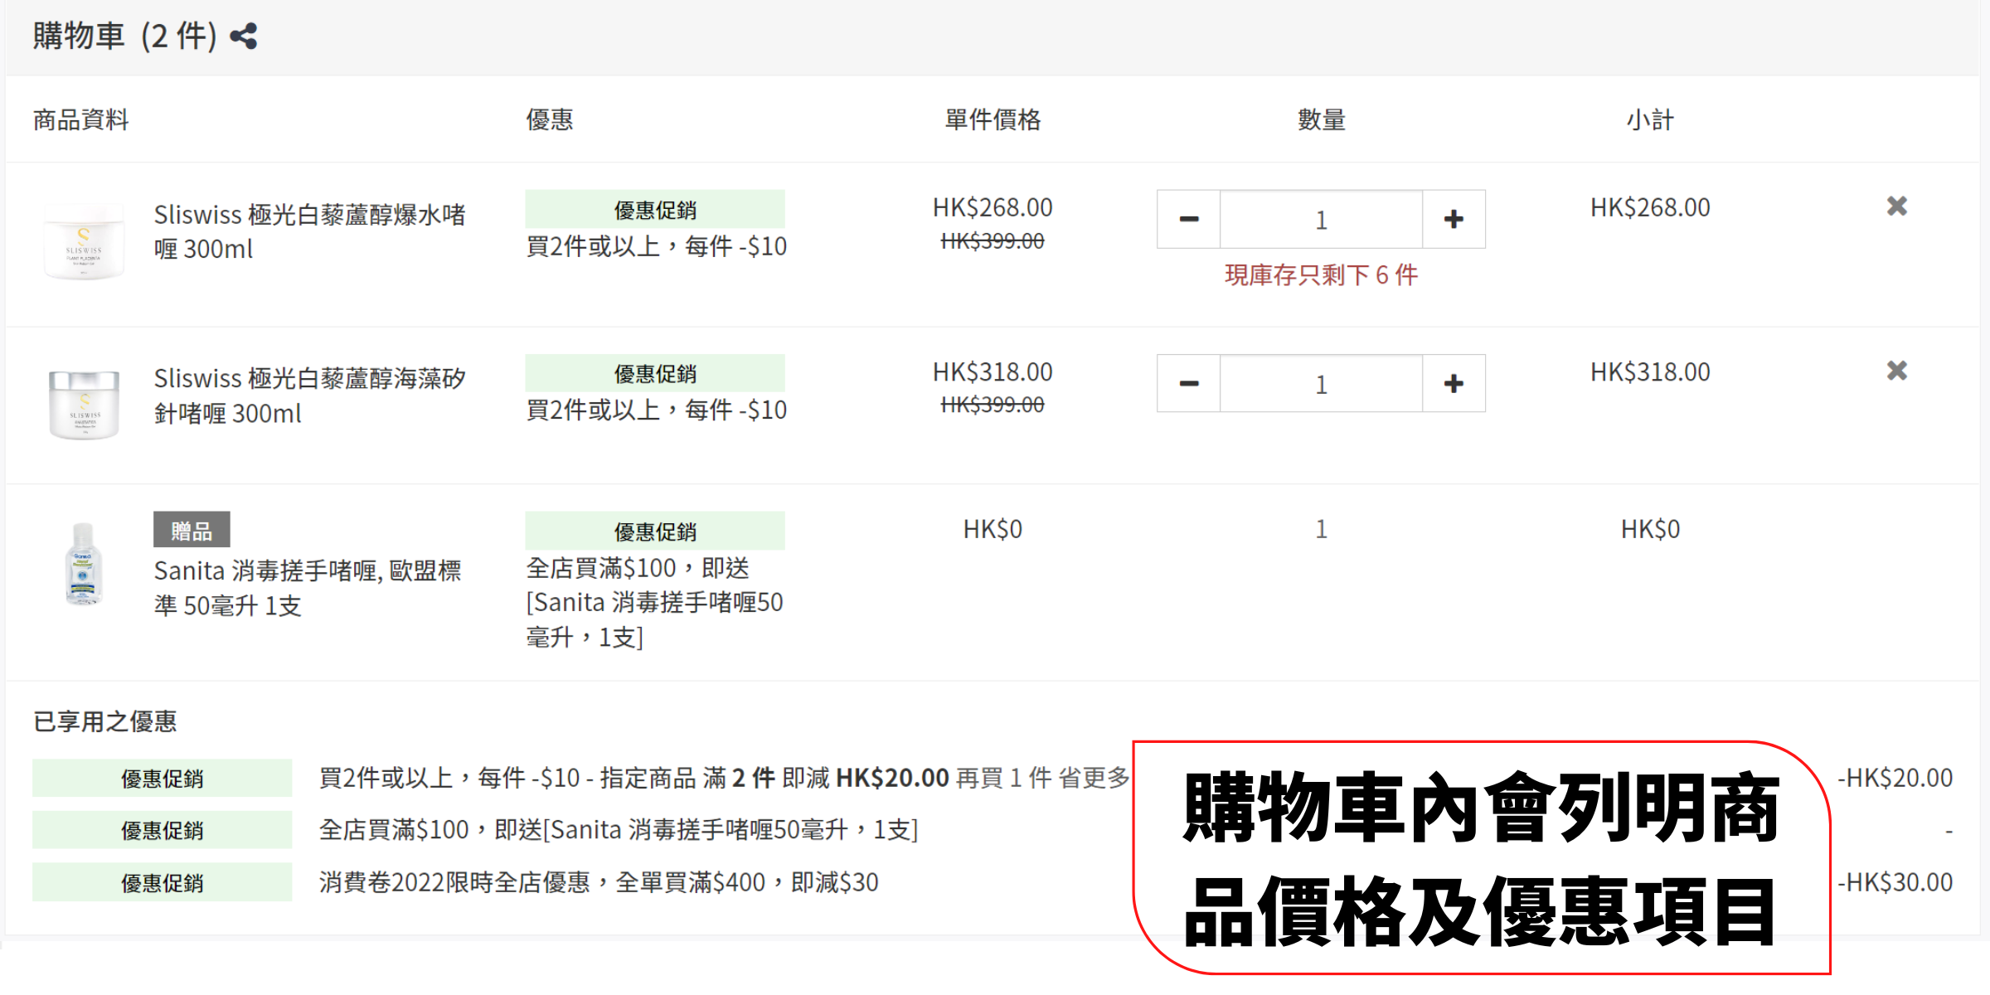Image resolution: width=1990 pixels, height=995 pixels.
Task: Decrease quantity of the 海藻矽針啫喱 item
Action: point(1188,384)
